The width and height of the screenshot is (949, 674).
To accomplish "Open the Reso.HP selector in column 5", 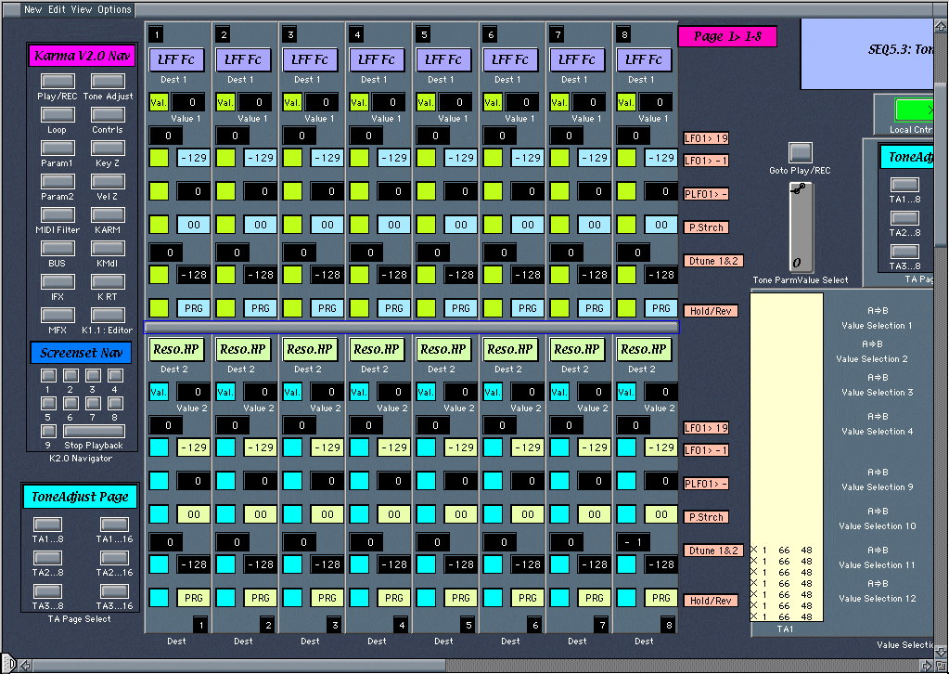I will (x=442, y=350).
